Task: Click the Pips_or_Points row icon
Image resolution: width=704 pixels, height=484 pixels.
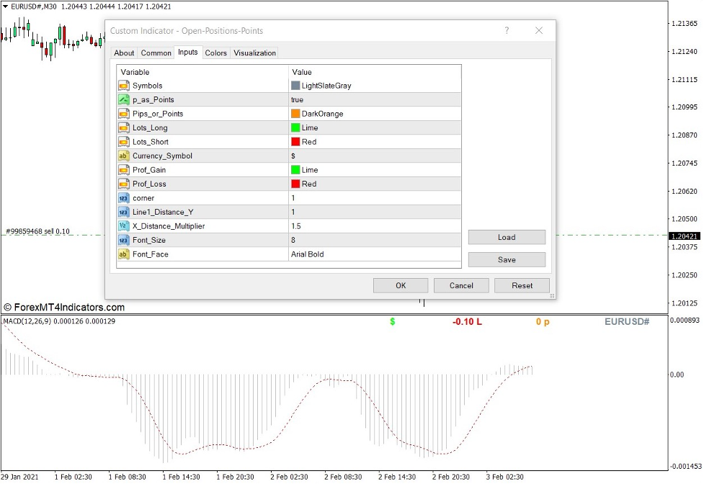Action: pos(123,114)
